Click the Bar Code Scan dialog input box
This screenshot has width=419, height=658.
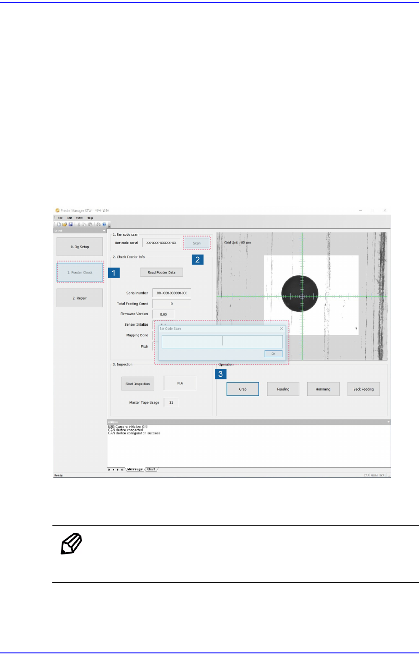point(222,341)
